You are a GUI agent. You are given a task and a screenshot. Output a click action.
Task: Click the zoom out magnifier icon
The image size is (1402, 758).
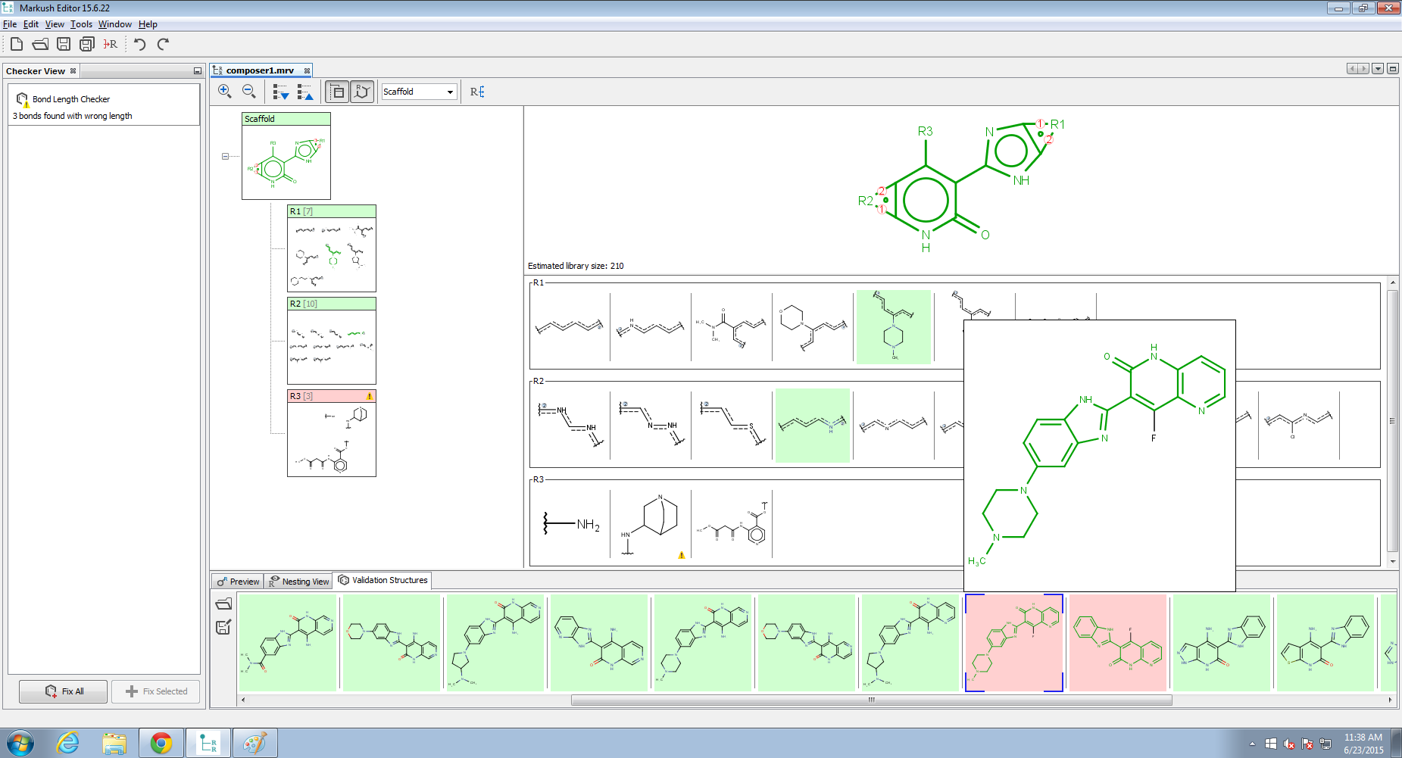pos(248,92)
